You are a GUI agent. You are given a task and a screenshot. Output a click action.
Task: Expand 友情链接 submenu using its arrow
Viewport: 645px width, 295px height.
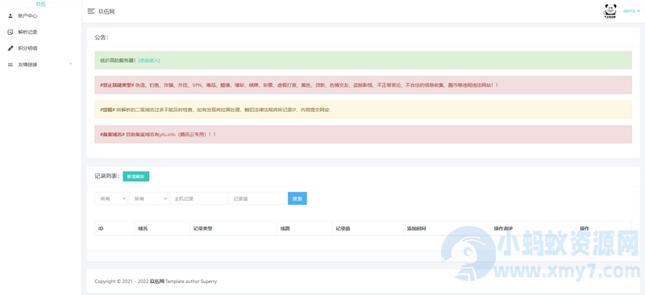click(71, 64)
